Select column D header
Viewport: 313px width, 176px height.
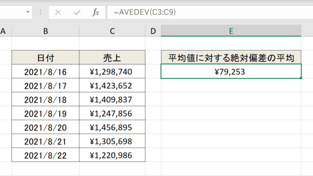pyautogui.click(x=153, y=31)
